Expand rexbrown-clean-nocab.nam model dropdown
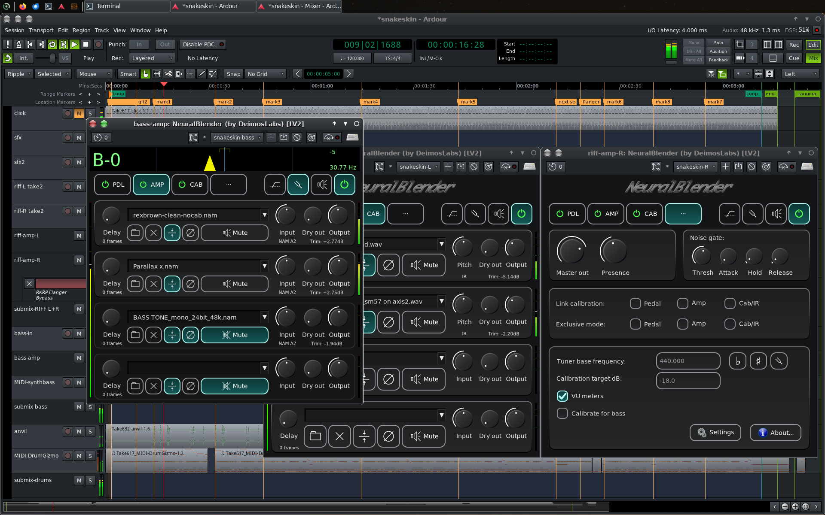825x515 pixels. coord(264,215)
